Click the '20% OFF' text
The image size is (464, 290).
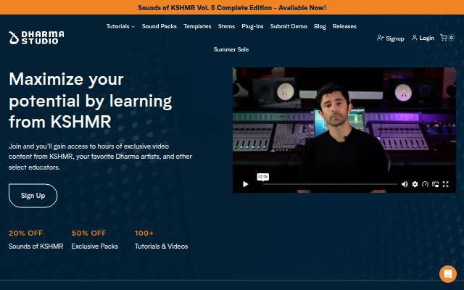coord(26,233)
